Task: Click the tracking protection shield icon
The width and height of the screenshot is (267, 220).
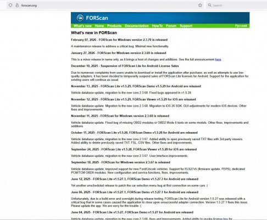Action: pos(10,5)
